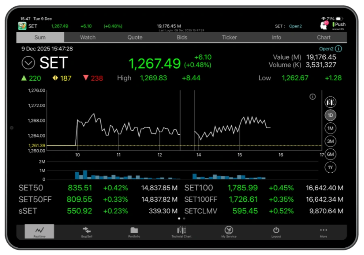Switch to the Bids tab
This screenshot has height=255, width=364.
click(x=182, y=38)
